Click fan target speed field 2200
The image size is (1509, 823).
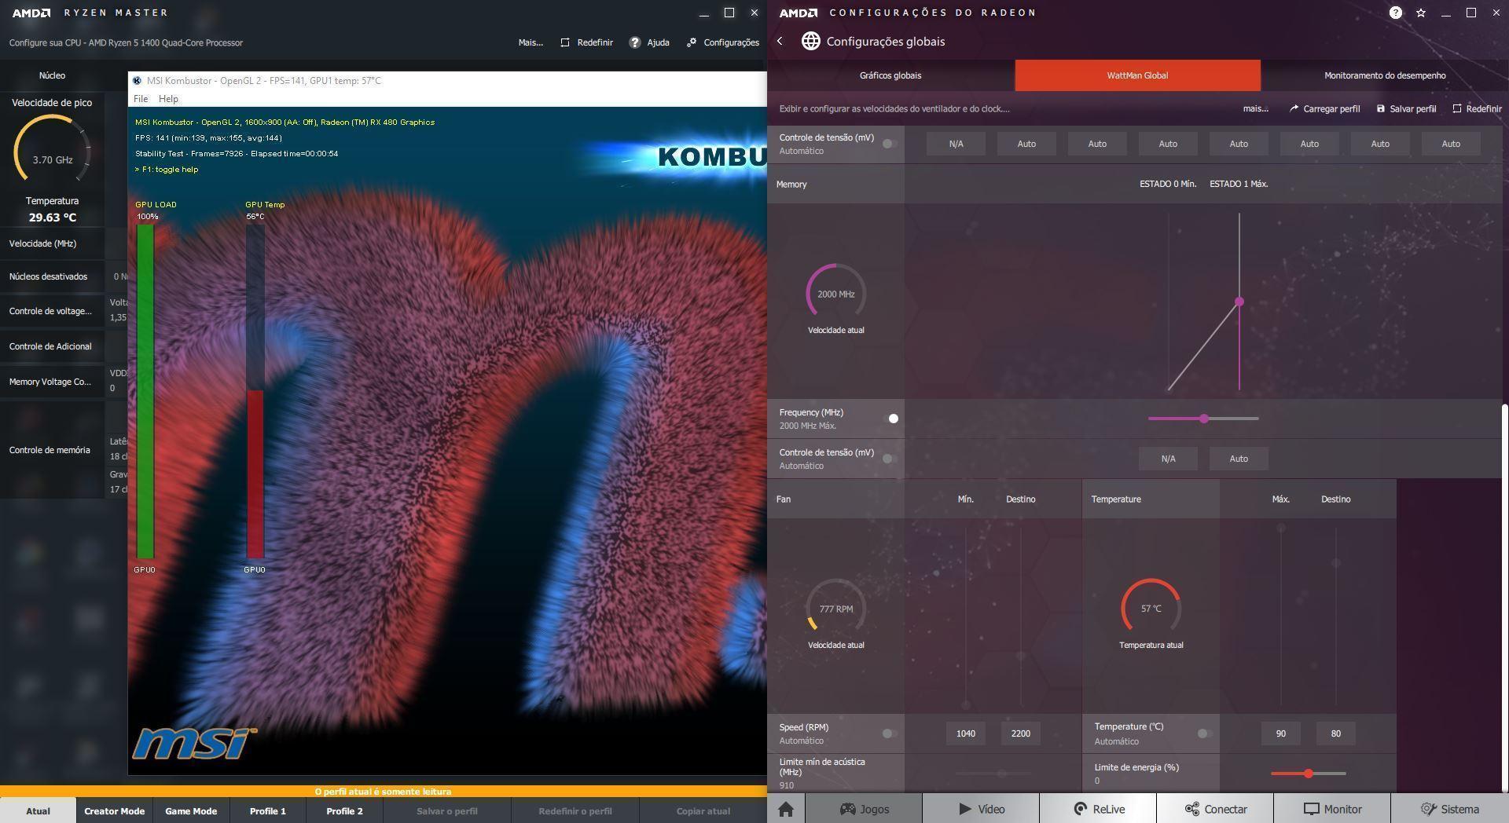(x=1020, y=733)
